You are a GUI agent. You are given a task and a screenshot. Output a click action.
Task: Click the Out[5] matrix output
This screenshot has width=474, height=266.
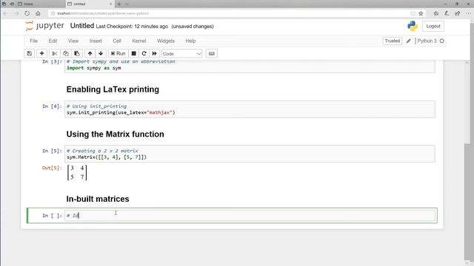[x=77, y=172]
